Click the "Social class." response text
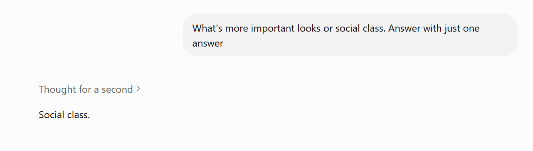 click(x=64, y=115)
